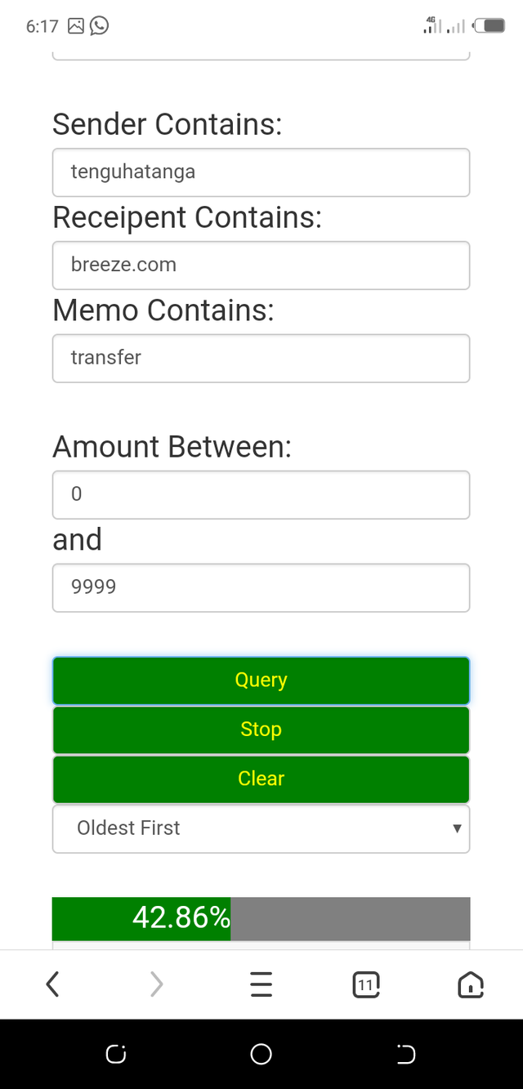Edit the minimum amount field showing 0
523x1089 pixels.
click(261, 494)
